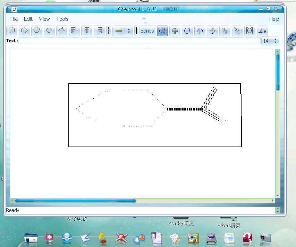Open the bond type dropdown
Viewport: 296px width, 247px height.
pyautogui.click(x=122, y=31)
